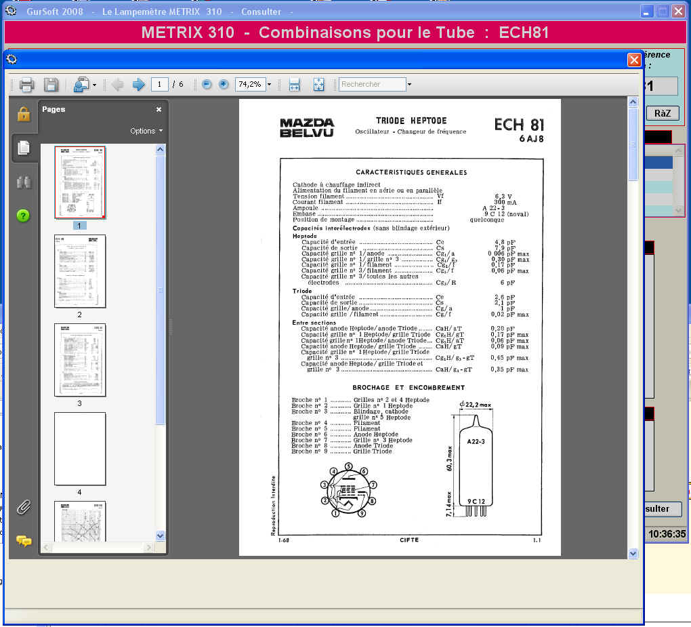Toggle the Pages panel sidebar icon
Image resolution: width=691 pixels, height=627 pixels.
click(x=24, y=148)
